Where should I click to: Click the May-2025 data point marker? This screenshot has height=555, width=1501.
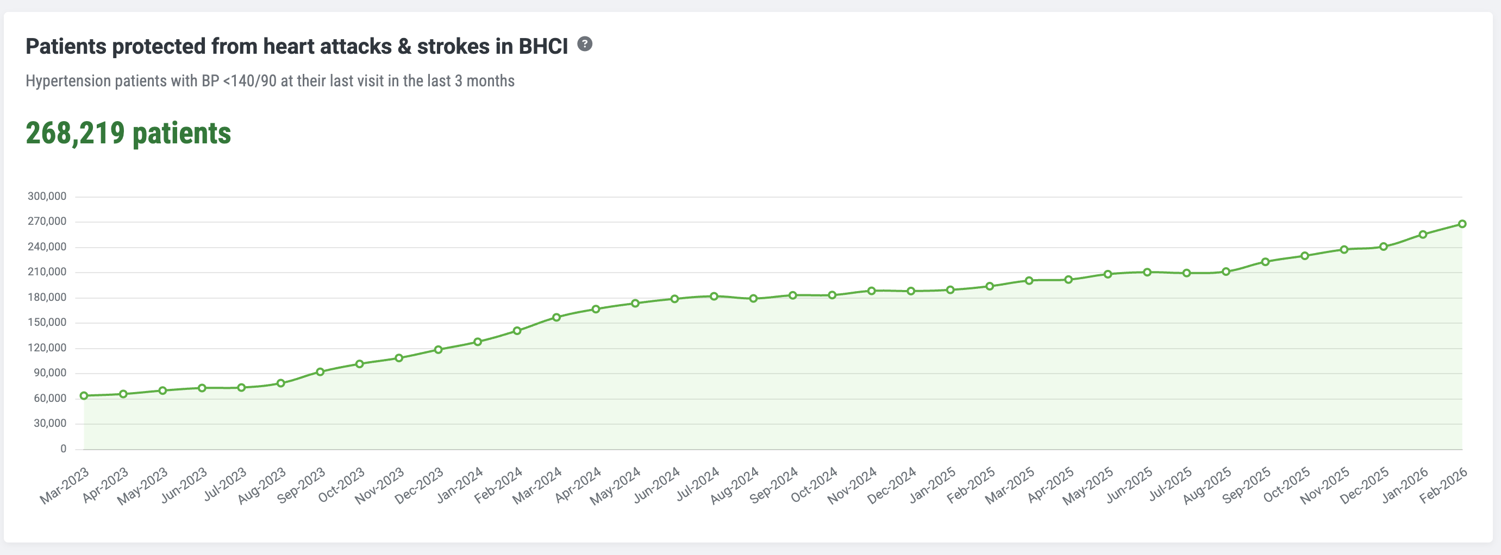[x=1108, y=274]
